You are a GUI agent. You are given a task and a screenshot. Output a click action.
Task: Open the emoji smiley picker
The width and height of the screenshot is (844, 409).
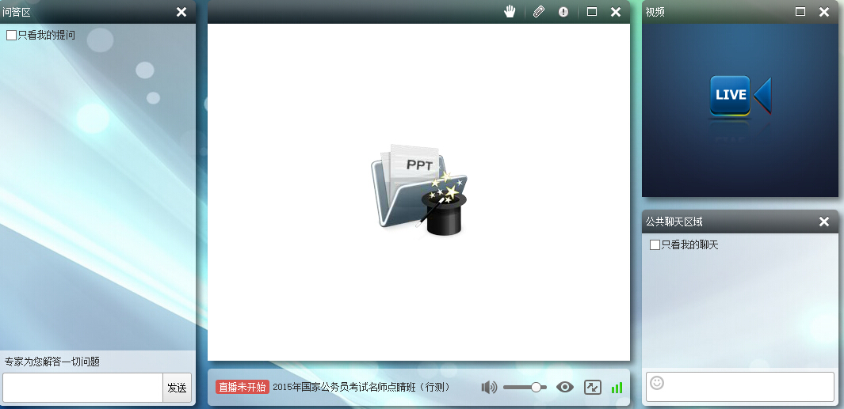click(657, 383)
